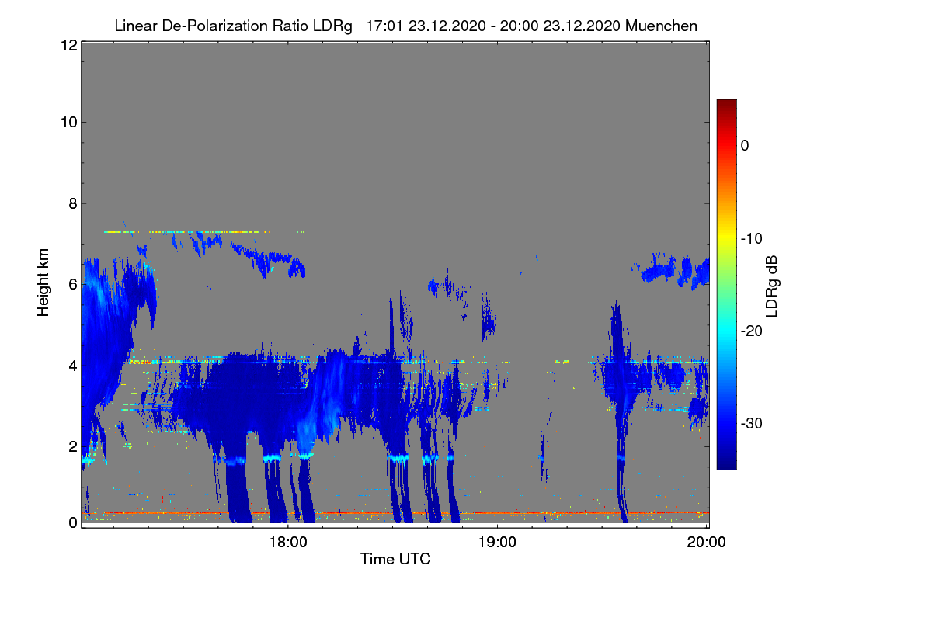Click the 'Time UTC' x-axis label
Image resolution: width=932 pixels, height=621 pixels.
(395, 559)
